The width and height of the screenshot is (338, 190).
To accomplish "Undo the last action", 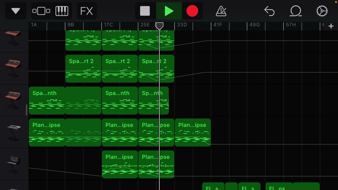I will click(x=269, y=11).
